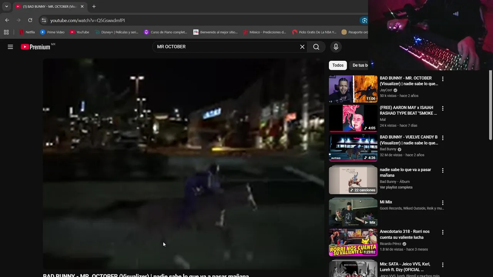Screen dimensions: 493x277
Task: Open AARON MAY x ISAIAH RASHAD thumbnail
Action: (353, 118)
